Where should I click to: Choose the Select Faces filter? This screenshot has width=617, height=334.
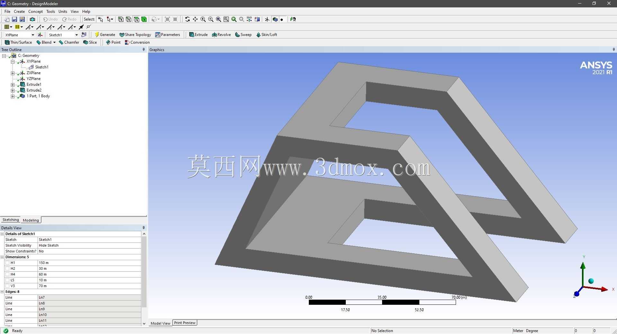point(136,19)
